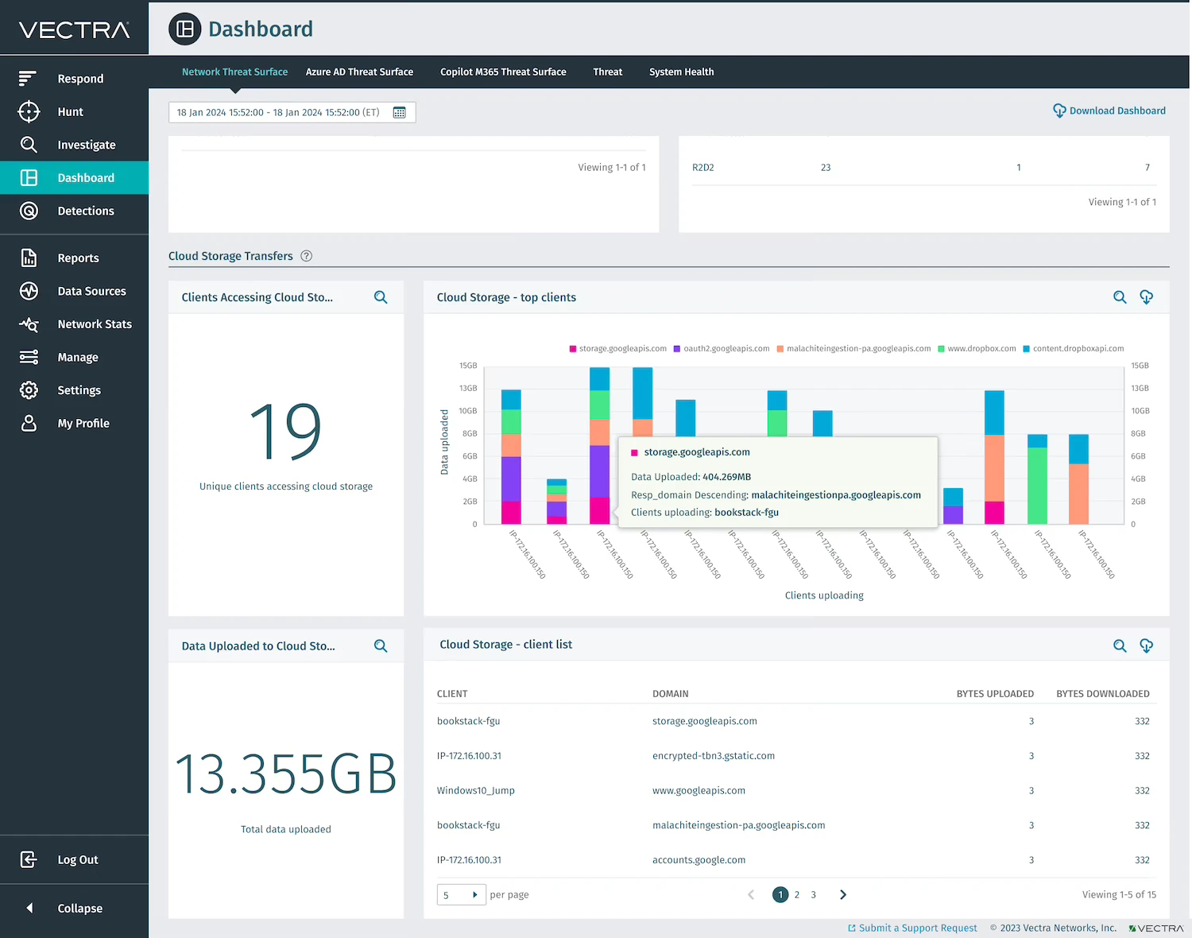Image resolution: width=1192 pixels, height=938 pixels.
Task: Advance to the next client list page
Action: 843,894
